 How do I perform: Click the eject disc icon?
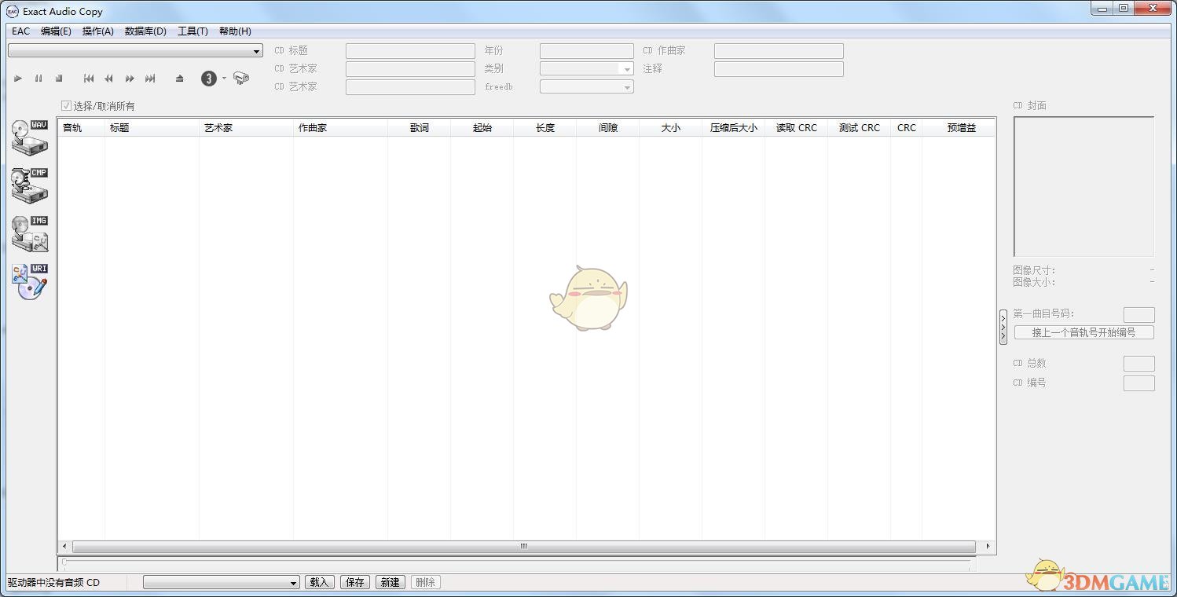tap(180, 79)
